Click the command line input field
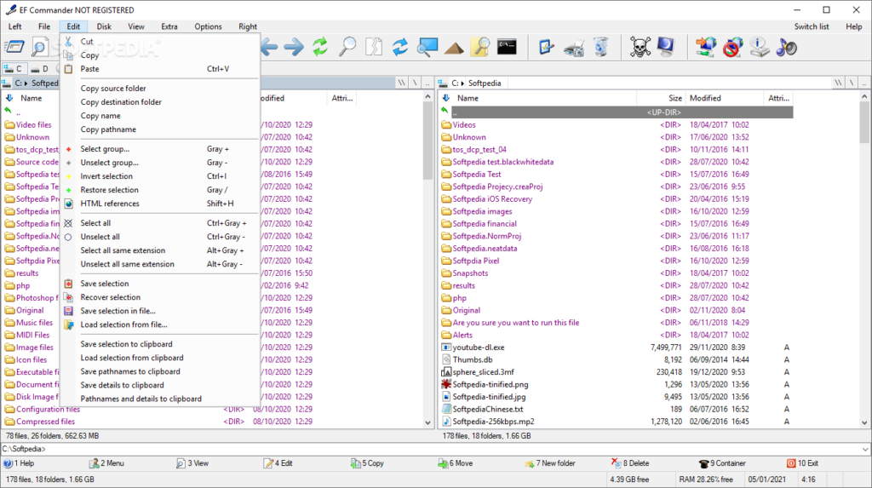872x488 pixels. [x=453, y=449]
